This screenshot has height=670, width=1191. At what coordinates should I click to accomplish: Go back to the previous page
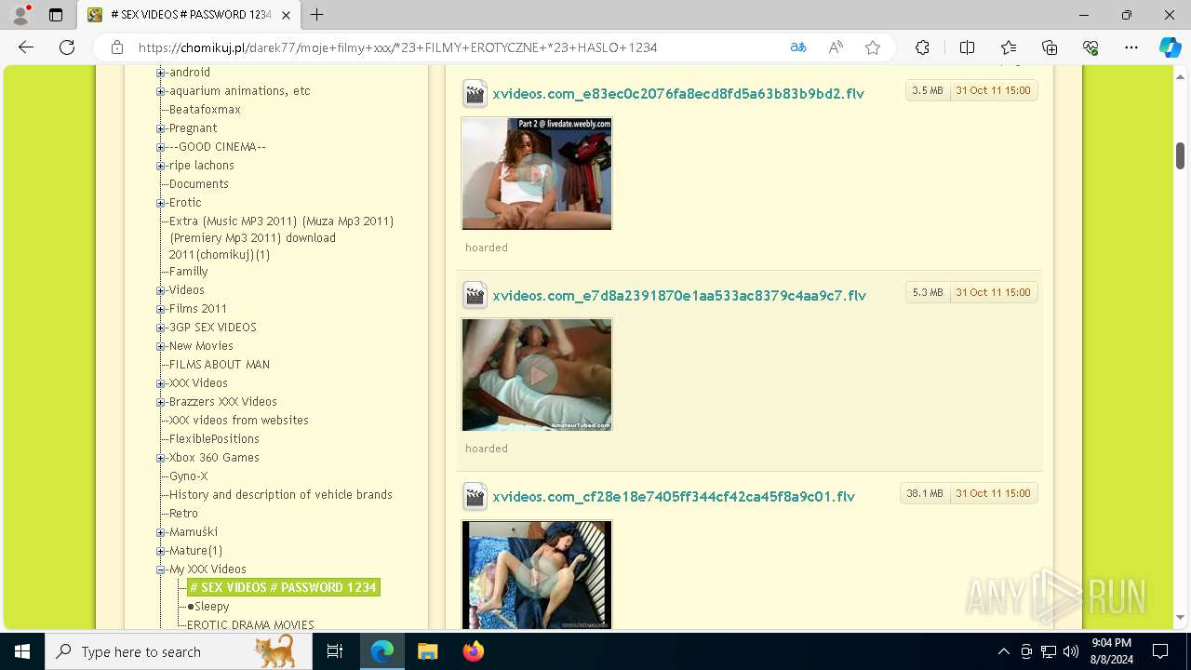click(x=26, y=47)
